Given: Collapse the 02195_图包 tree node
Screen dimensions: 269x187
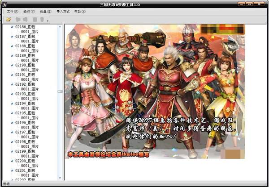Looking at the screenshot, I should click(x=12, y=113).
